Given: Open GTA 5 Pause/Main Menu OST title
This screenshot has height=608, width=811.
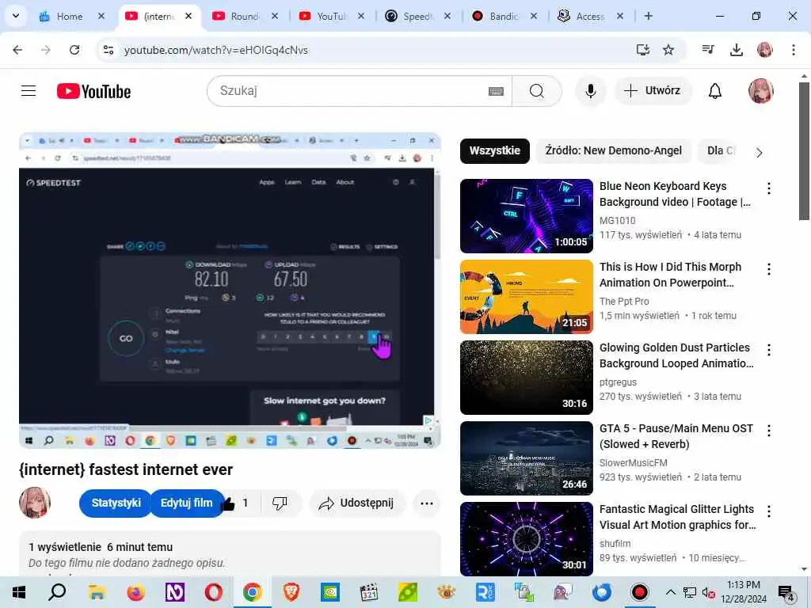Looking at the screenshot, I should pos(676,436).
